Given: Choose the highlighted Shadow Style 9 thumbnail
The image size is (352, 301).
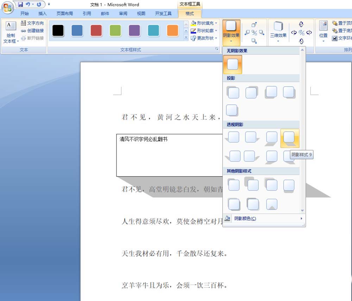Looking at the screenshot, I should [289, 138].
